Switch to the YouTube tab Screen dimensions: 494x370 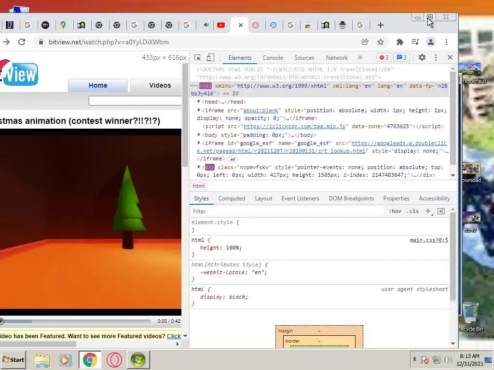[221, 25]
